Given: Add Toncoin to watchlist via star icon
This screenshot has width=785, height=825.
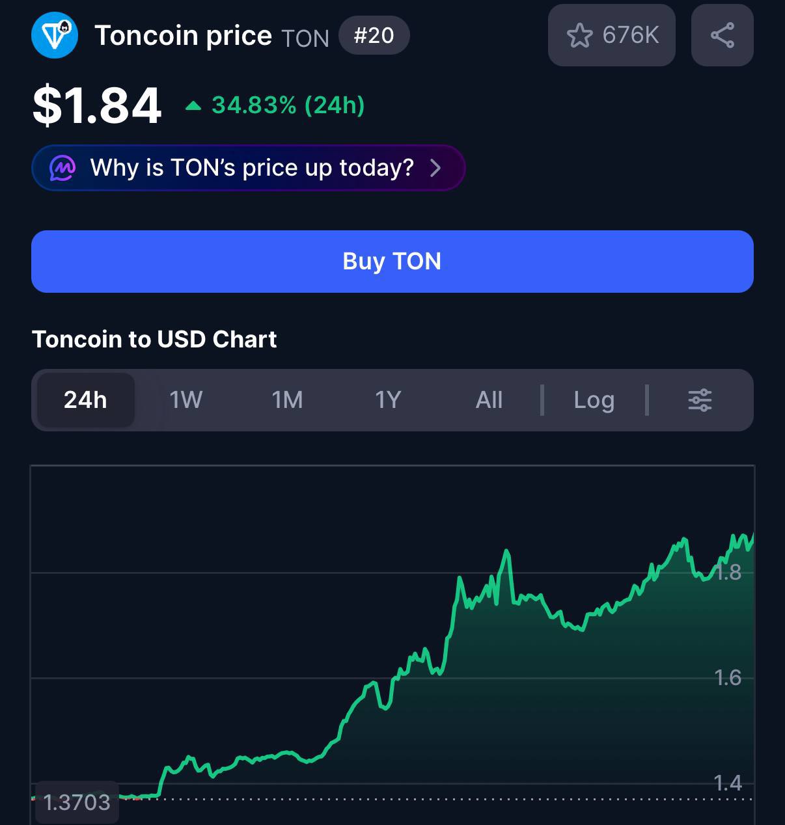Looking at the screenshot, I should tap(579, 35).
